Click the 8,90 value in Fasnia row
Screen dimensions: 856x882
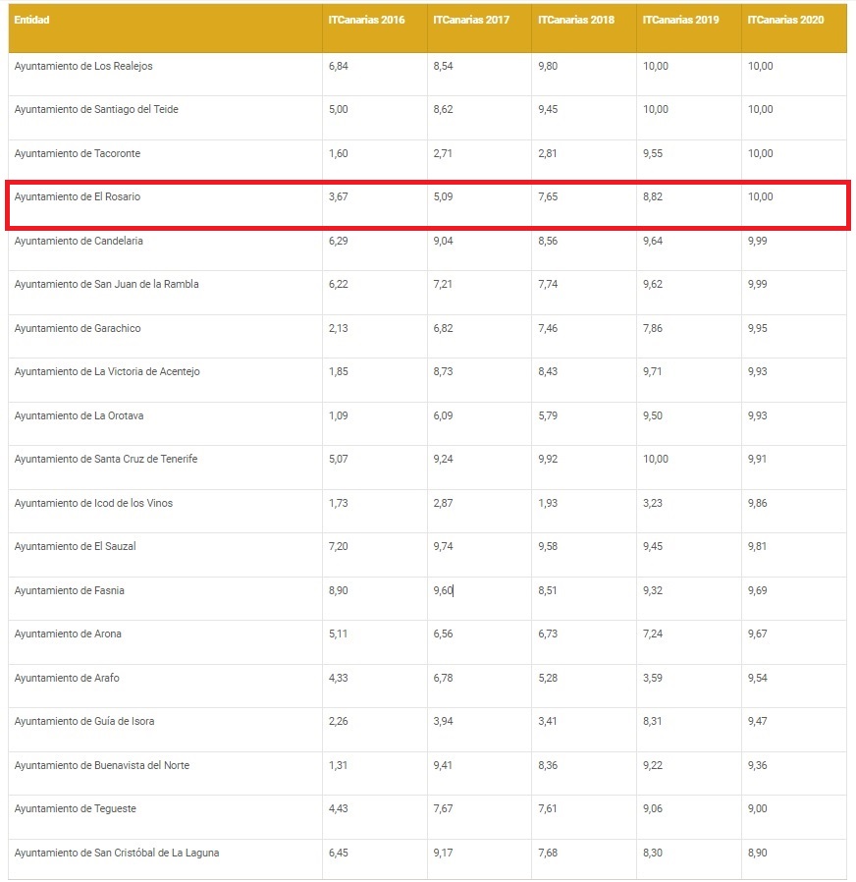339,590
